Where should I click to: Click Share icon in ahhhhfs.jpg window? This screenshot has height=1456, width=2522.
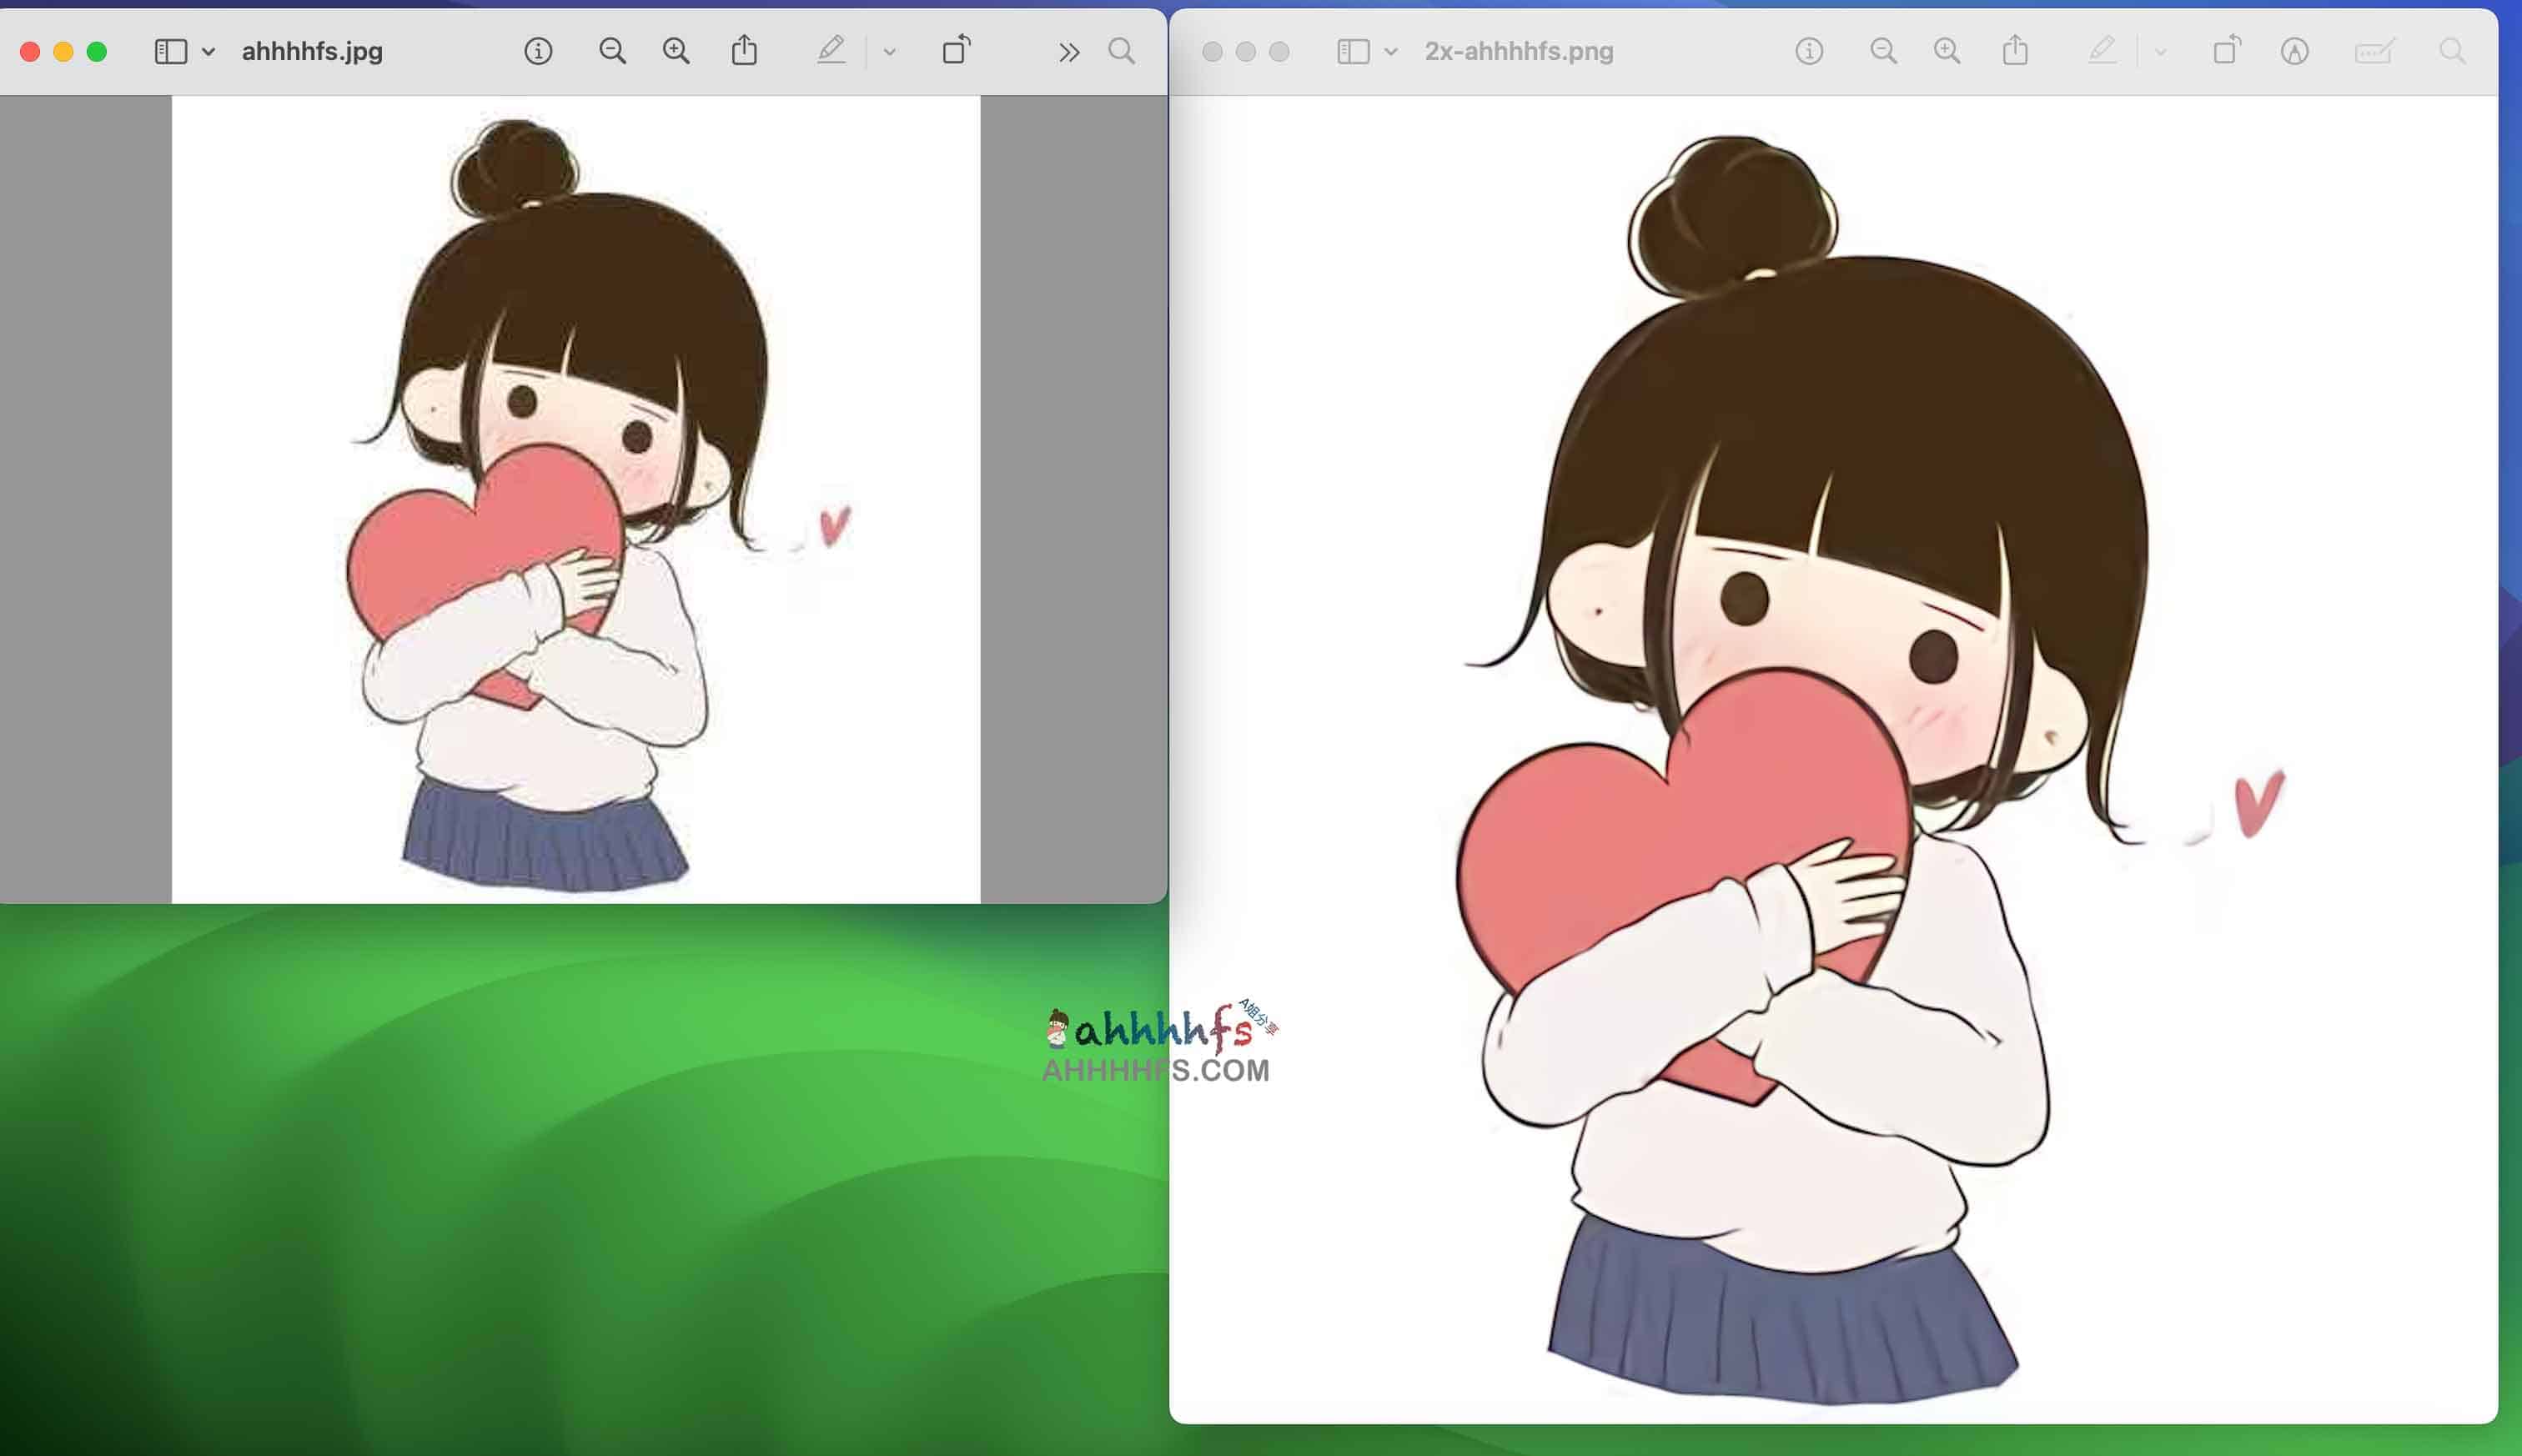click(744, 50)
